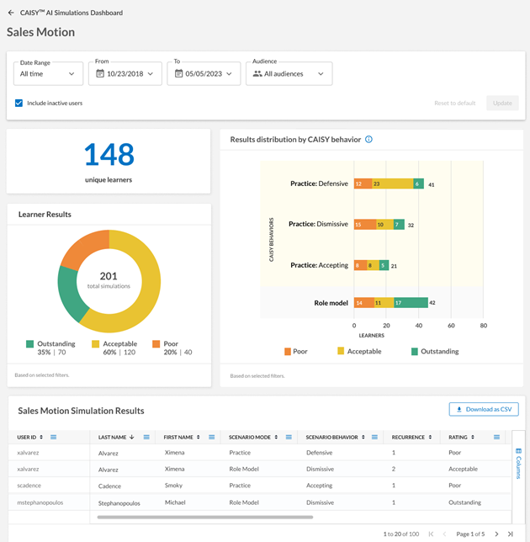Screen dimensions: 530x542
Task: Go to the next results page
Action: tap(497, 534)
